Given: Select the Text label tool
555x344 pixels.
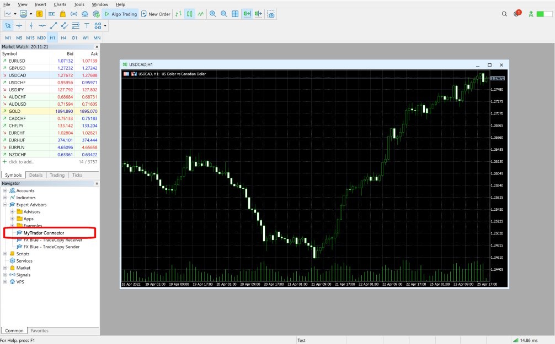Looking at the screenshot, I should 87,25.
